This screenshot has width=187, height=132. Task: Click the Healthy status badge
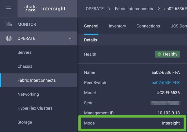167,54
